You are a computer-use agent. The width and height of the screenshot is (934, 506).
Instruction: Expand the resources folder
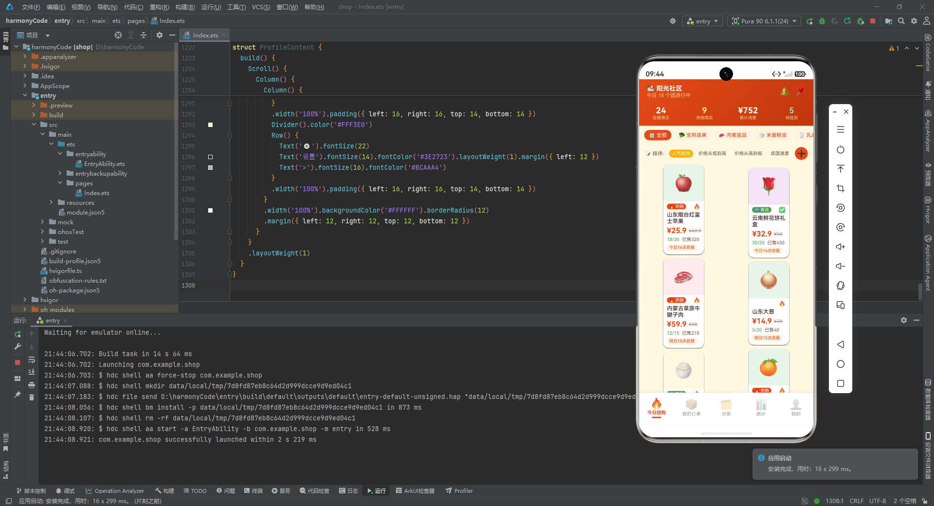click(51, 202)
